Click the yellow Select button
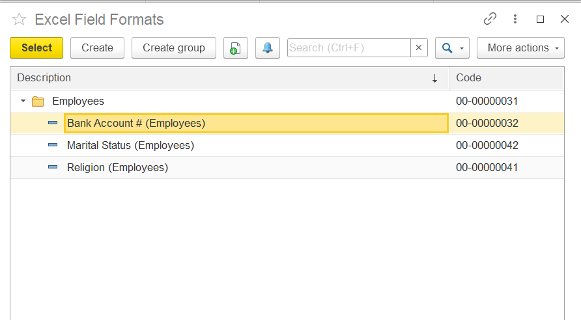This screenshot has width=581, height=320. click(36, 47)
